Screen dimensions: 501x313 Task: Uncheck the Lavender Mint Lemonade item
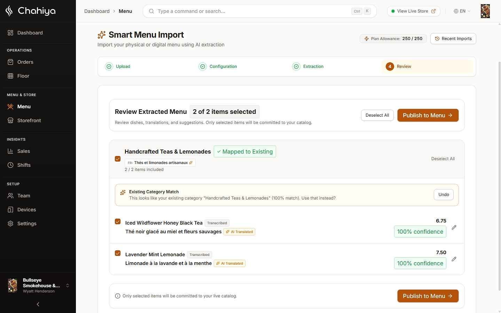118,253
